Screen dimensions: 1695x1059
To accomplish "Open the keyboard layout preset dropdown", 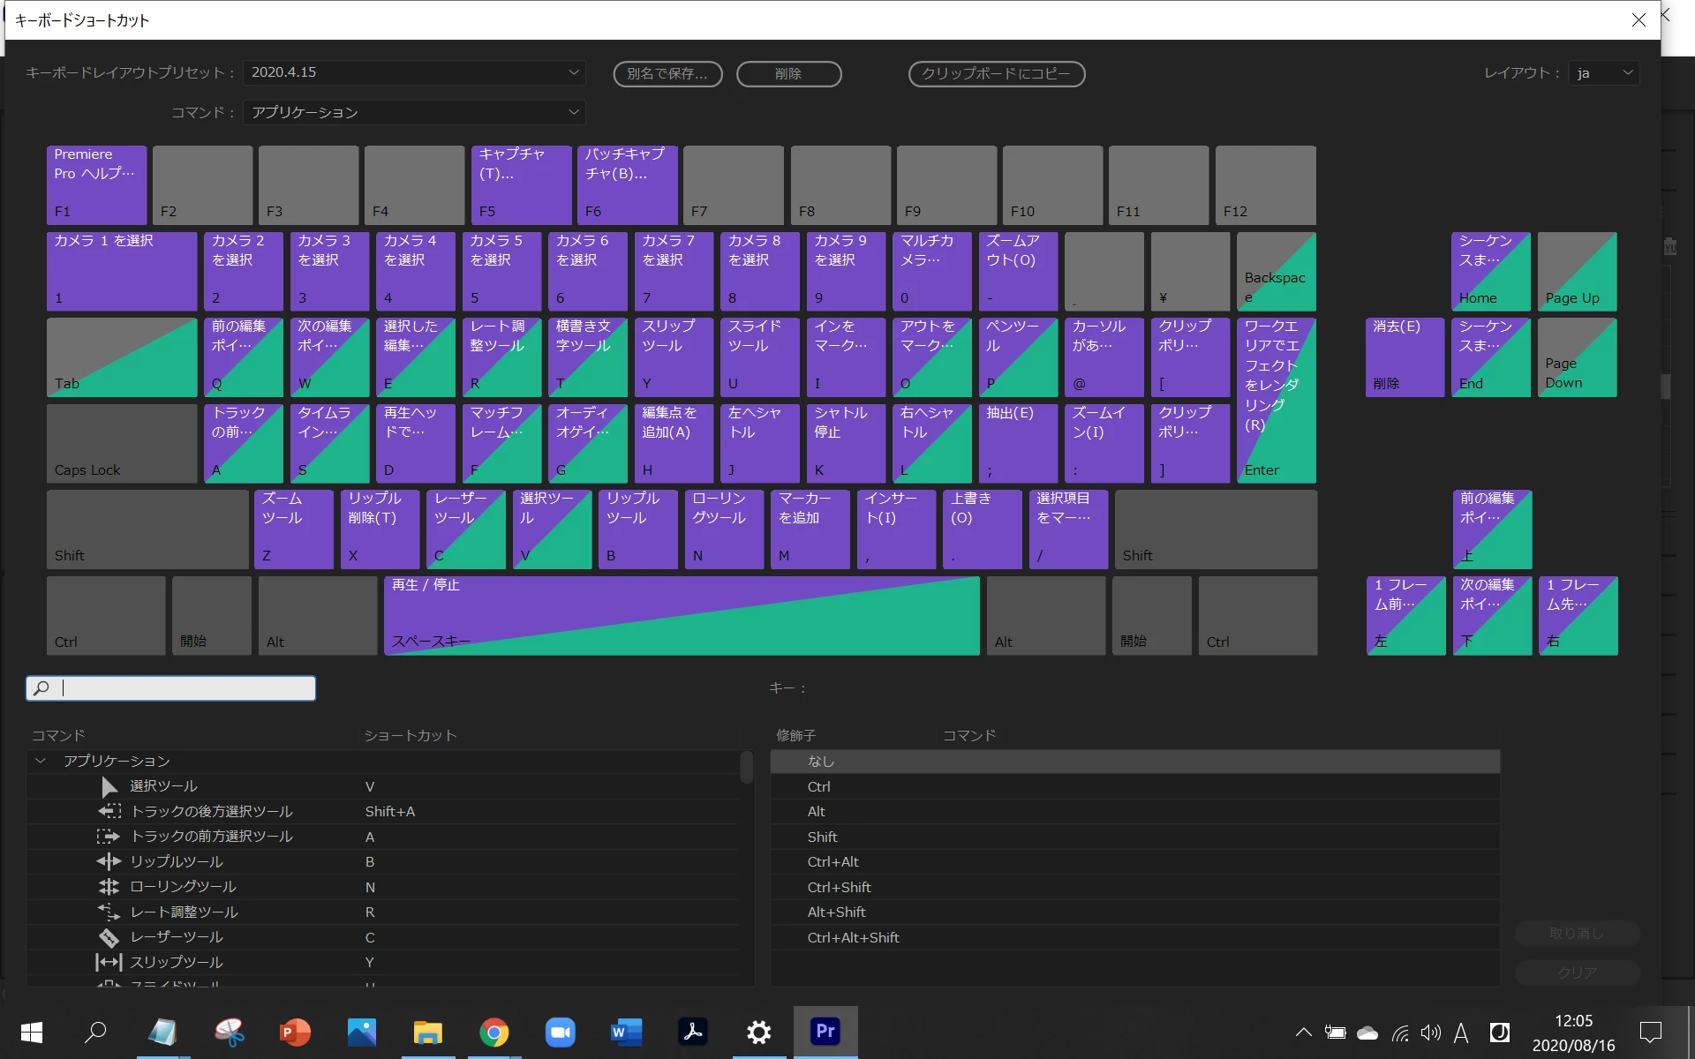I will [x=414, y=72].
